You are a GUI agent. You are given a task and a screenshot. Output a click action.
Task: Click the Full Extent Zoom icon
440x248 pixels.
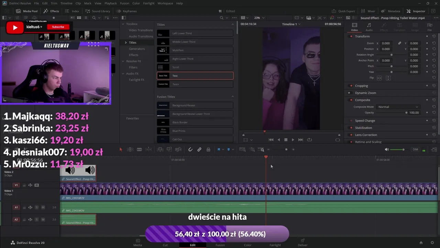pos(242,149)
